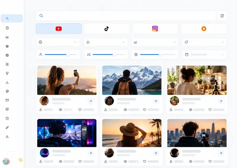
Task: Click the kitchen creator's round avatar
Action: point(174,101)
